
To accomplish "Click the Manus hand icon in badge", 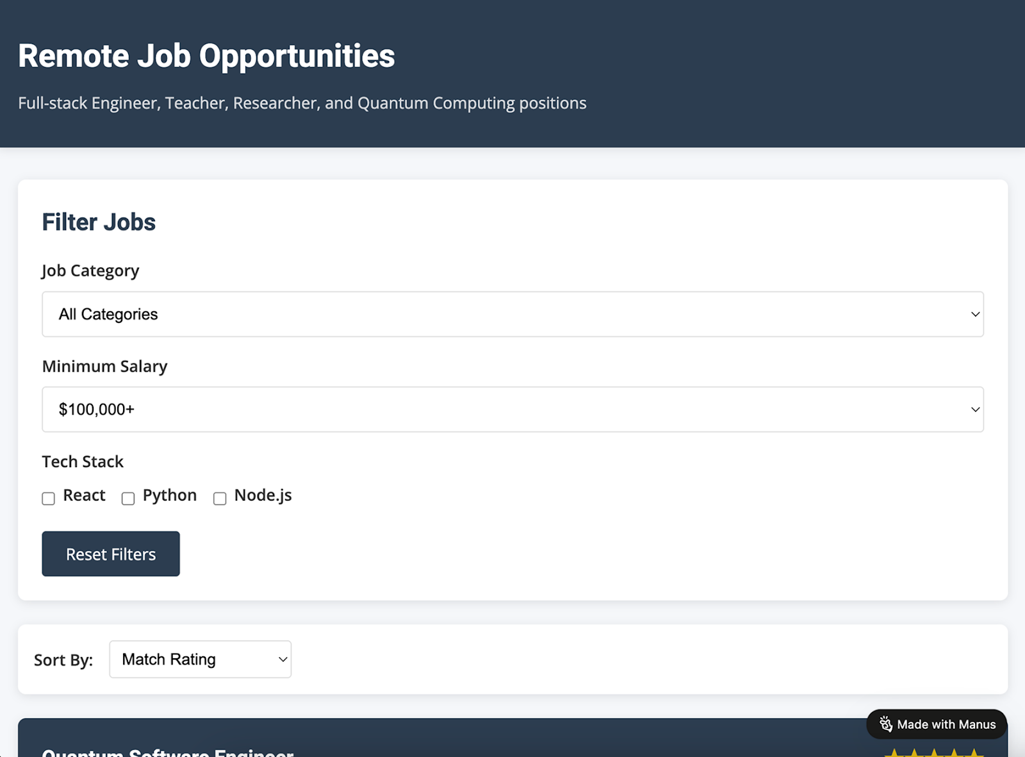I will click(x=886, y=724).
